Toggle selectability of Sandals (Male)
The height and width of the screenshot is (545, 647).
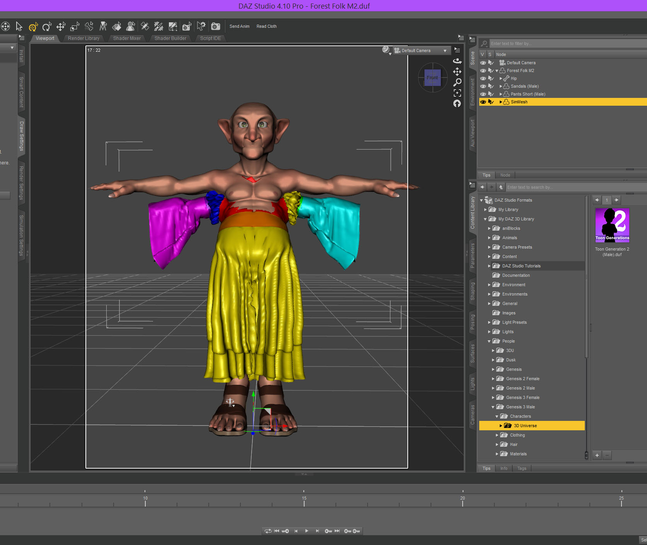pyautogui.click(x=491, y=86)
